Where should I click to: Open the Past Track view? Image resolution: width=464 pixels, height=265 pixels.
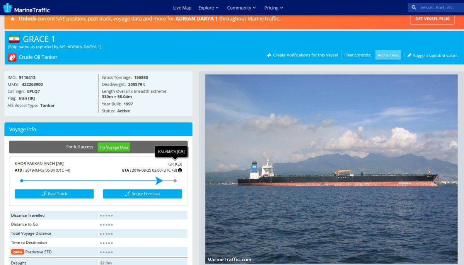point(54,194)
